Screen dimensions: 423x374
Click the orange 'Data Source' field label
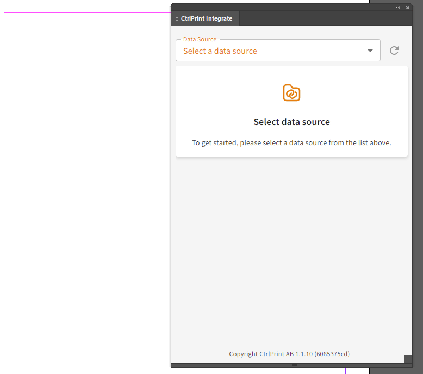(200, 39)
